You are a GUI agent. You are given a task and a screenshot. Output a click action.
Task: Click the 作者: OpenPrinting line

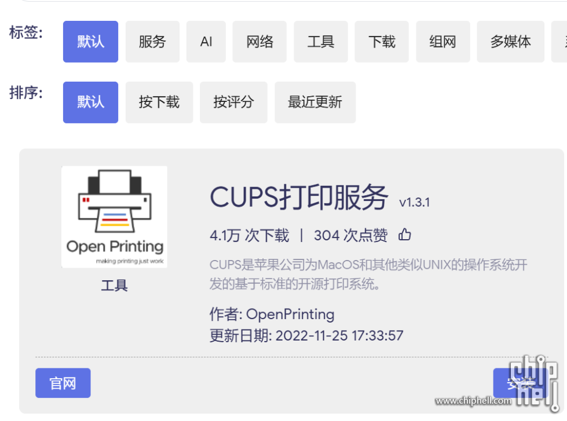point(272,314)
